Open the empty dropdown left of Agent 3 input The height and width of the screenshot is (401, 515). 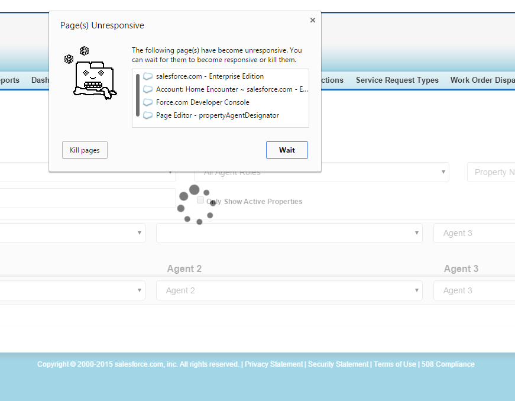coord(289,233)
